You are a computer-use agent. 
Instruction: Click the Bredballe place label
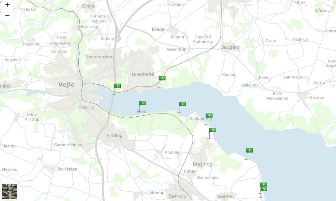(x=143, y=75)
